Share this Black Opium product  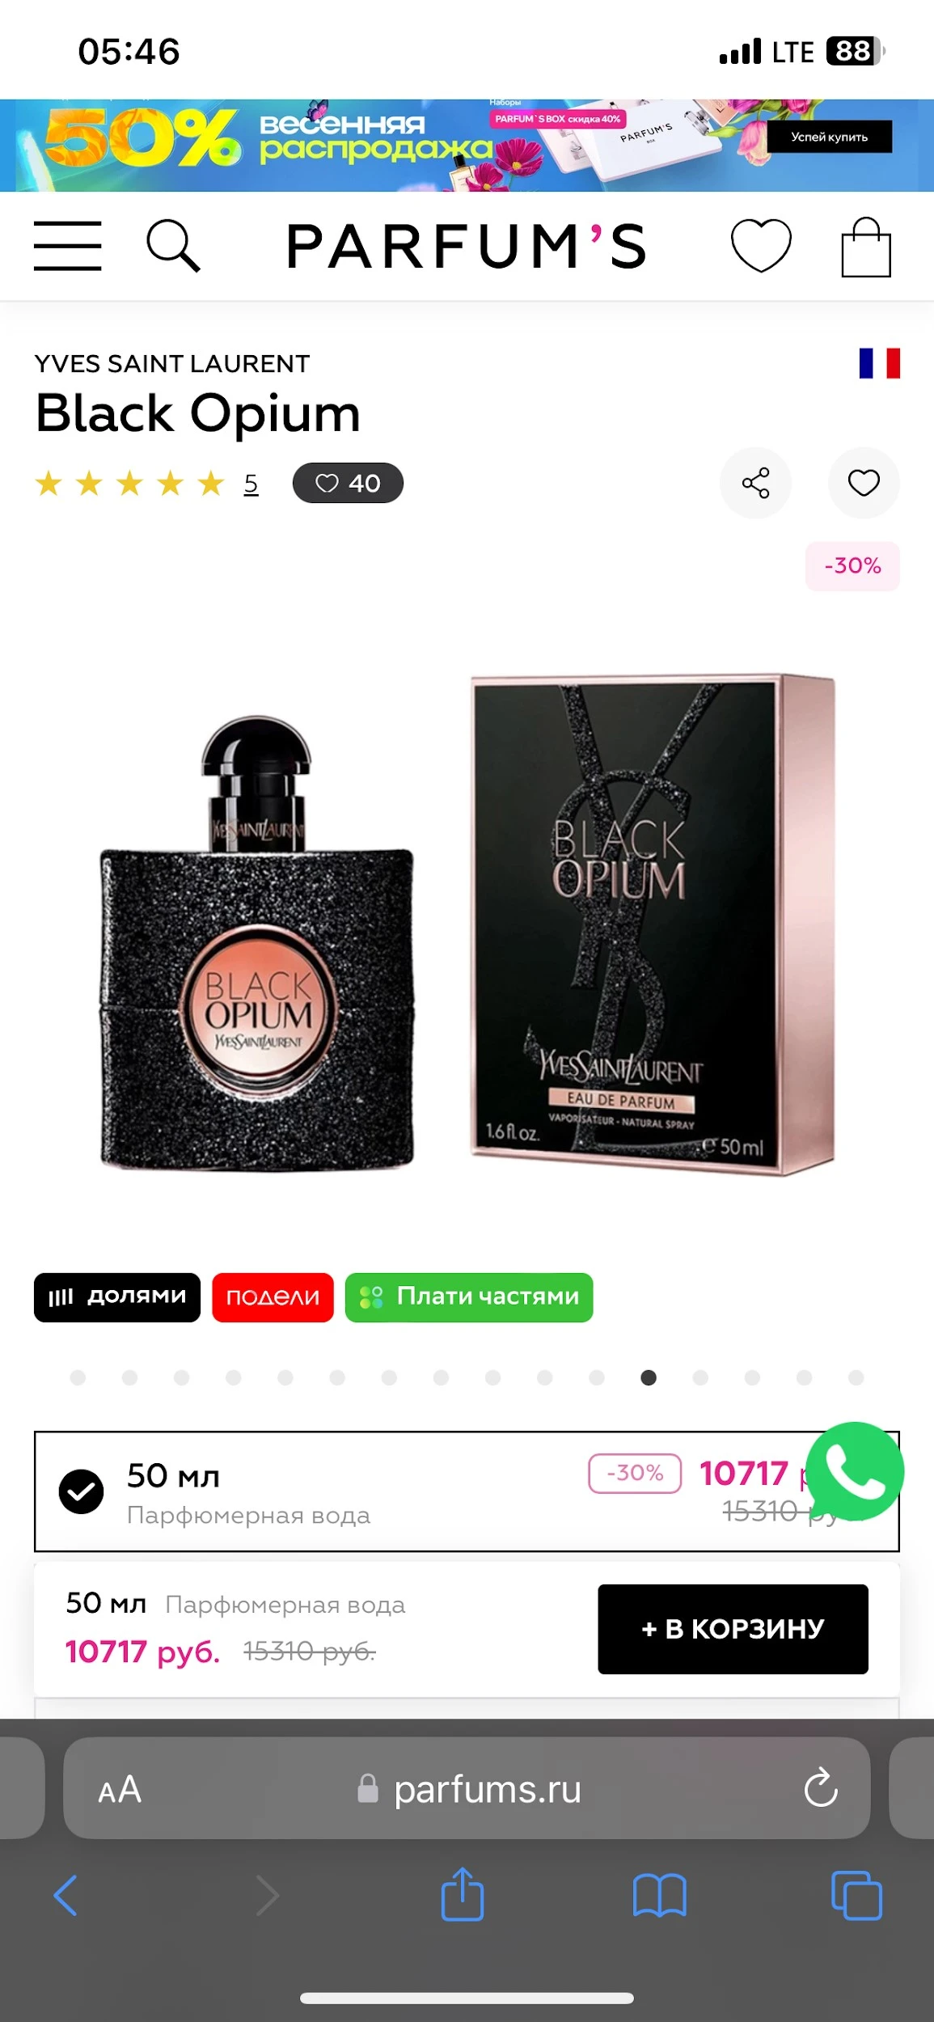tap(756, 483)
